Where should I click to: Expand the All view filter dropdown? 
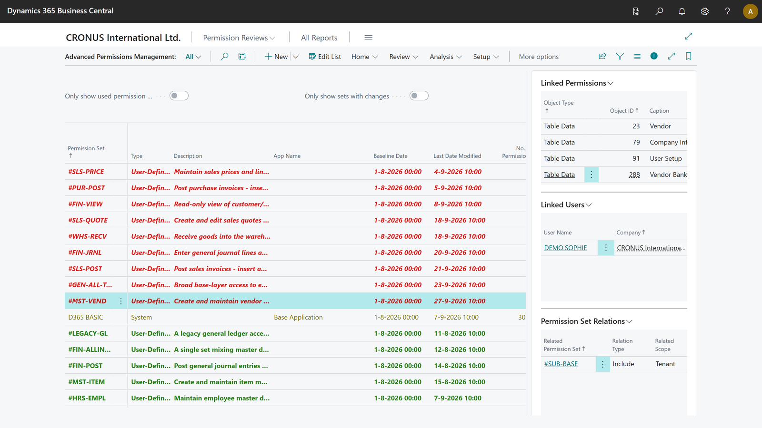point(193,57)
